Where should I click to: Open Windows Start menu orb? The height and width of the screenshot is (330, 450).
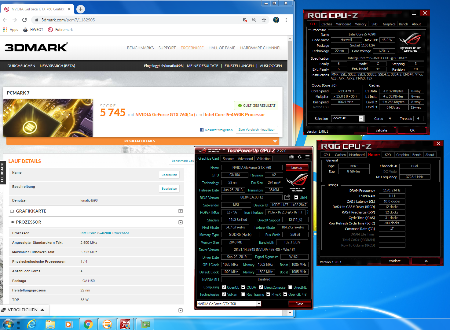pyautogui.click(x=8, y=324)
